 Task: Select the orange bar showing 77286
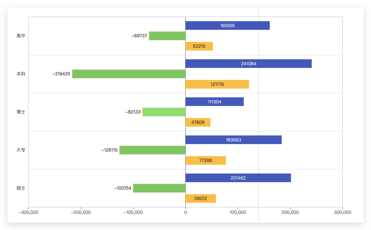tap(205, 160)
